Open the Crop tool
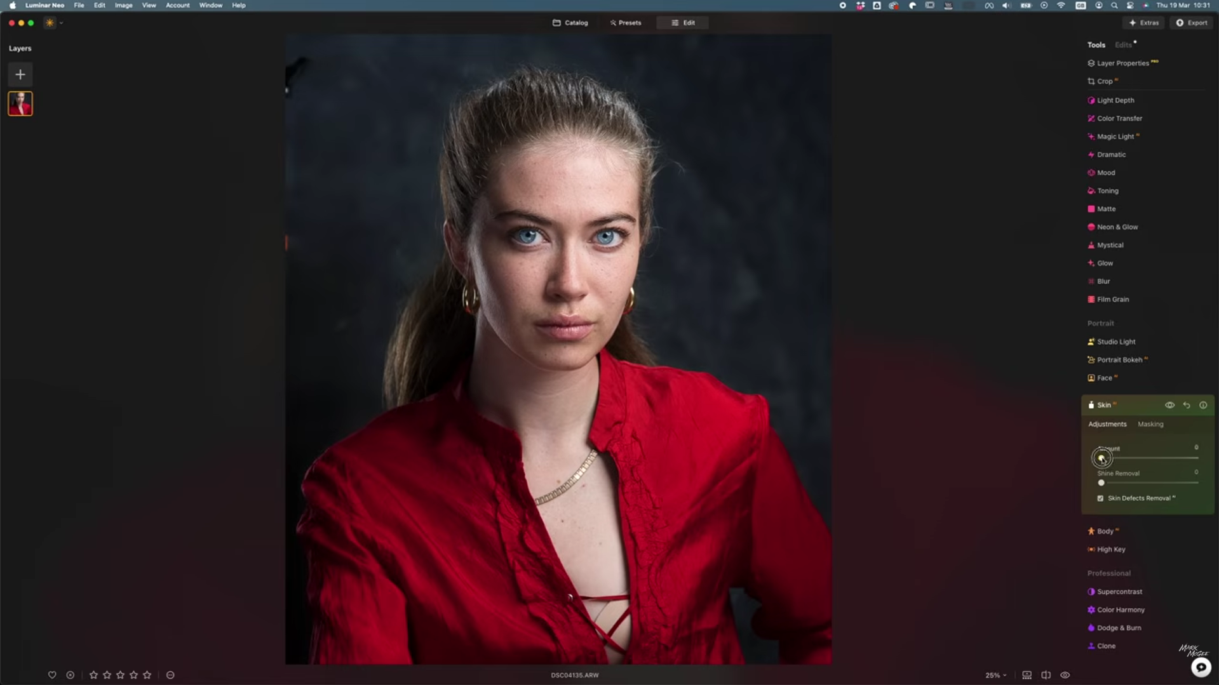 [x=1105, y=81]
